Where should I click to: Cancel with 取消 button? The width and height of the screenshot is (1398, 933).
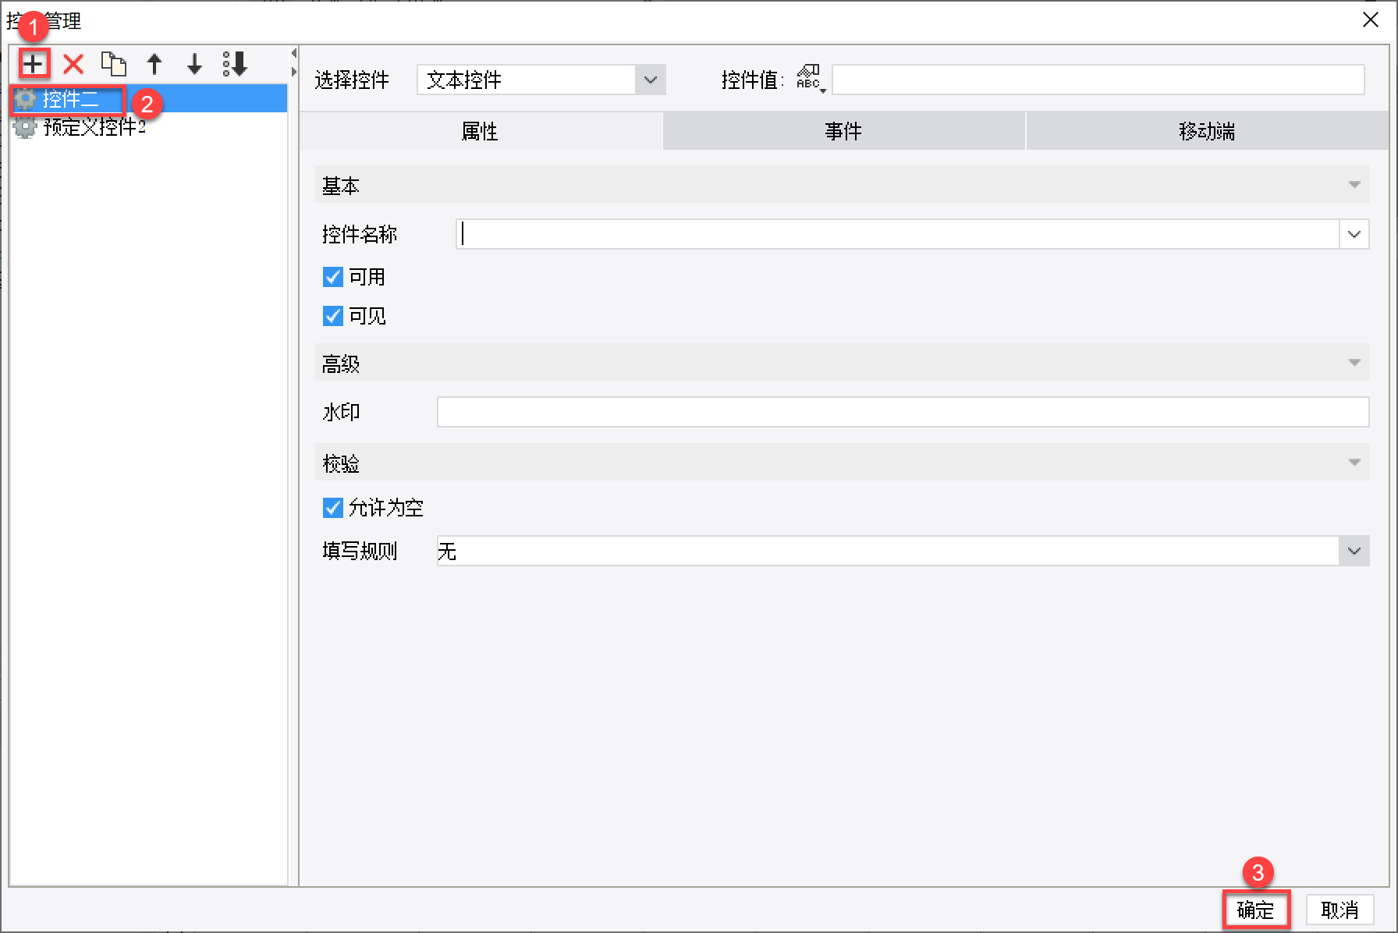pos(1339,910)
